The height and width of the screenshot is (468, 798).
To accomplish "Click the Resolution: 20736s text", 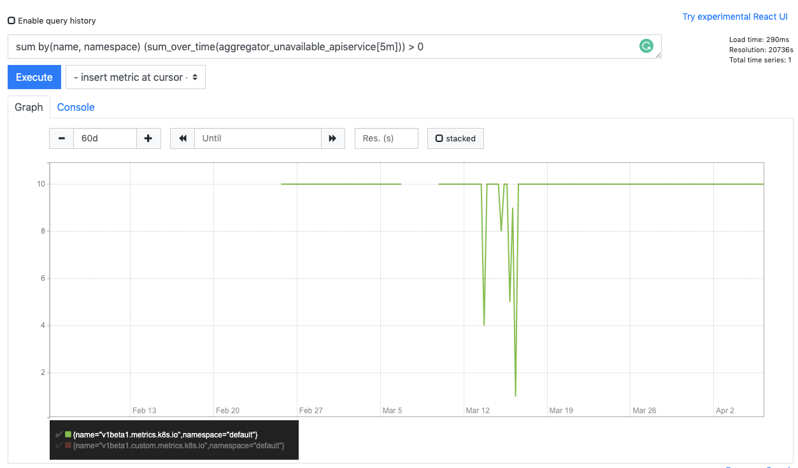I will (761, 50).
